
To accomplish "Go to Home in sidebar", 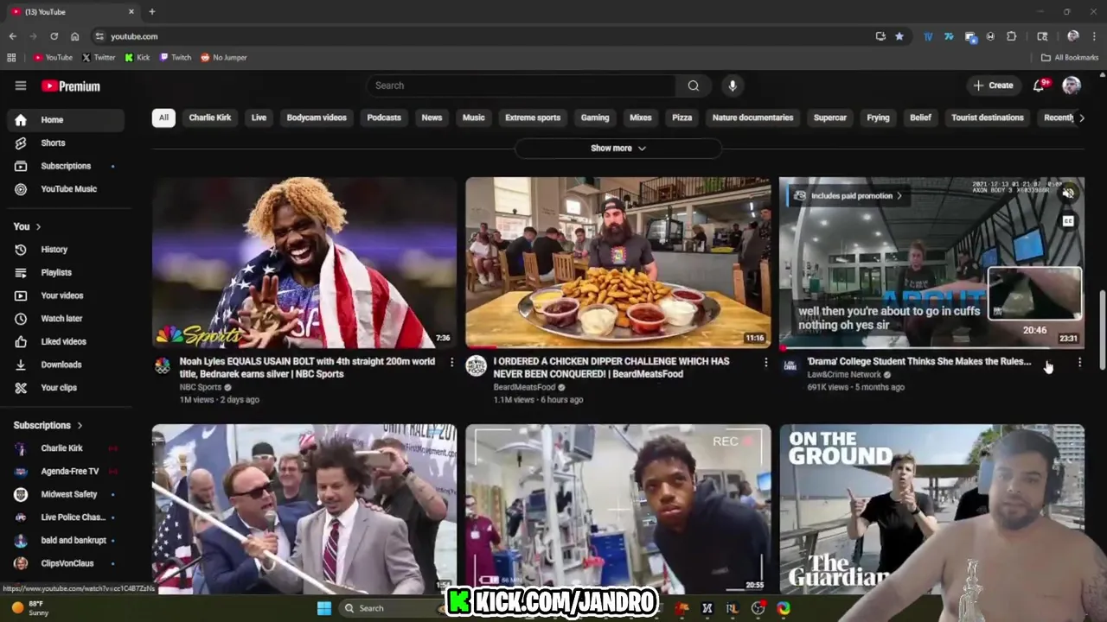I will [x=66, y=120].
